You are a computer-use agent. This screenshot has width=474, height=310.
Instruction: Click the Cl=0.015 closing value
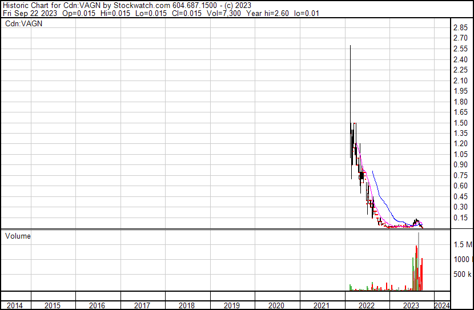[x=187, y=13]
